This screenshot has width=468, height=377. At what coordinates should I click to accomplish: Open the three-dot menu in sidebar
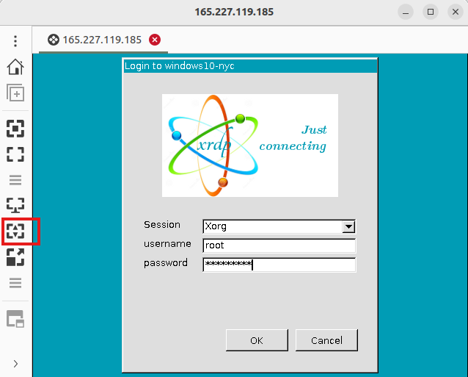coord(15,41)
